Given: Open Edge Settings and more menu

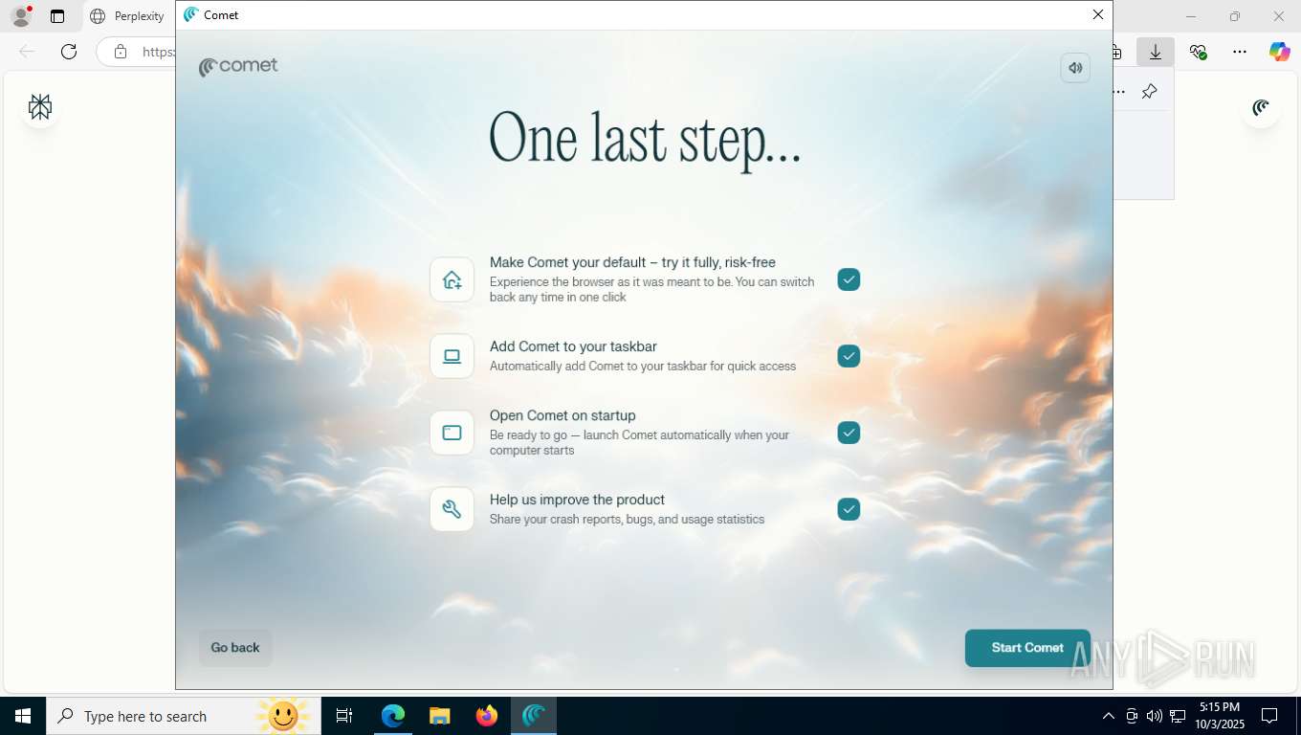Looking at the screenshot, I should pyautogui.click(x=1240, y=52).
